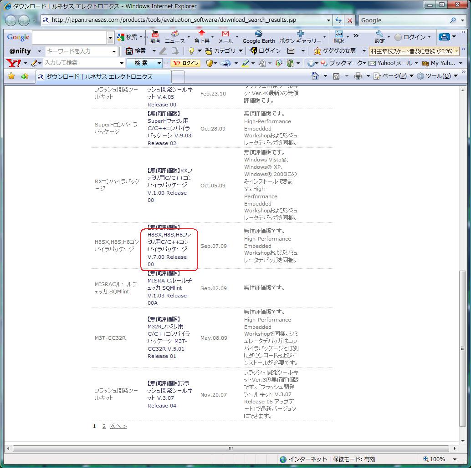Click the Gmail メール icon
Viewport: 471px width, 468px height.
[x=225, y=36]
